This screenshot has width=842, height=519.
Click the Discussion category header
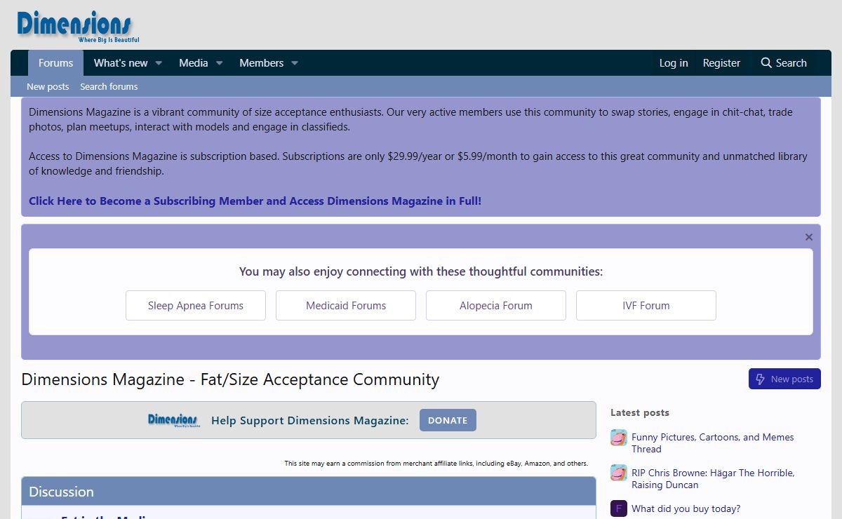[62, 492]
